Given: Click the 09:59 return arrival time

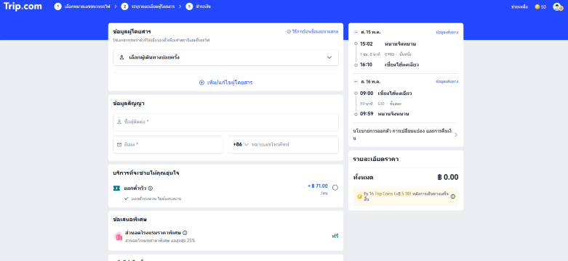Looking at the screenshot, I should [x=367, y=114].
